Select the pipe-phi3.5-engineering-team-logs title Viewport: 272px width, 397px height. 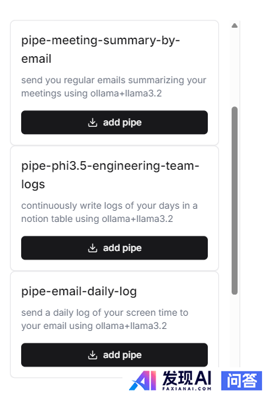tap(110, 175)
